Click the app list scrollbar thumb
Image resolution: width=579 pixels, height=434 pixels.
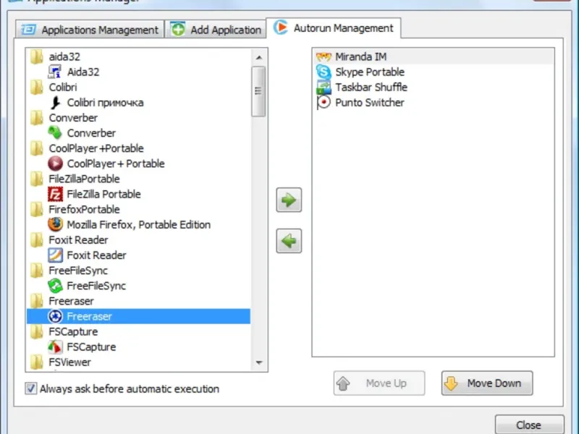point(258,91)
